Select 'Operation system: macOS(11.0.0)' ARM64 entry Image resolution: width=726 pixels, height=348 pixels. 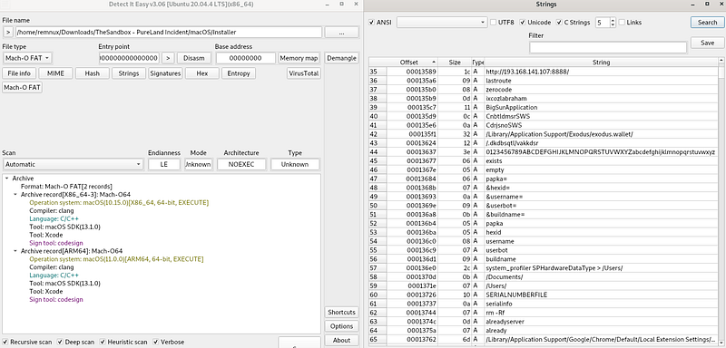point(116,259)
